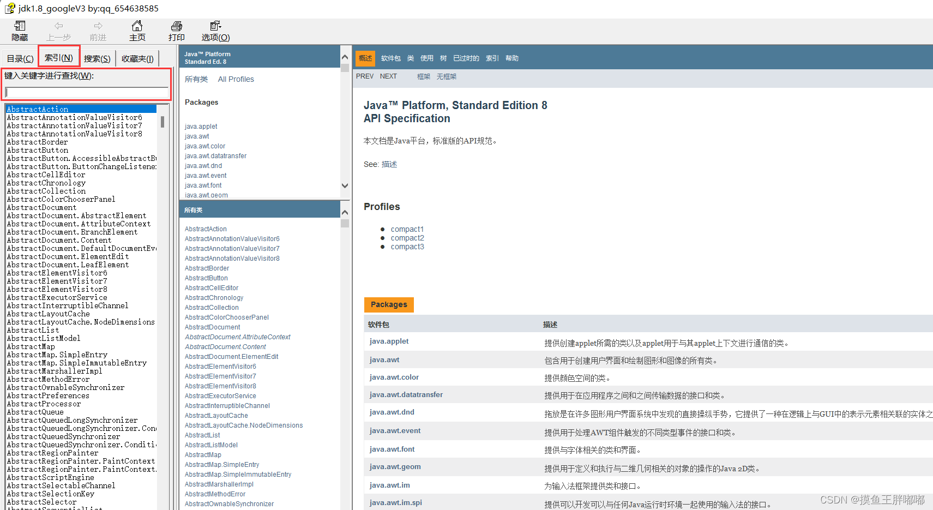
Task: Switch to the 搜索(S) tab
Action: [x=97, y=58]
